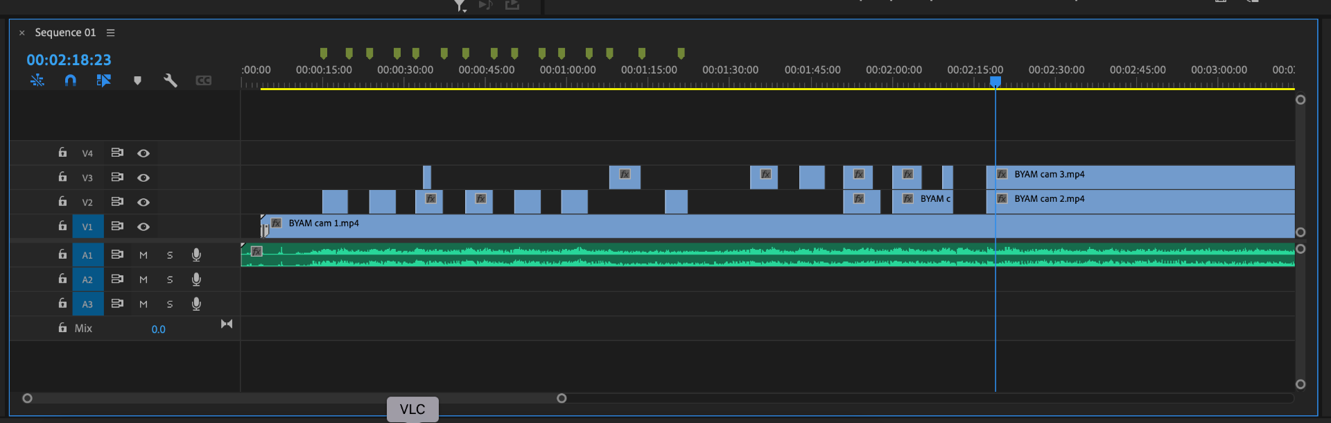
Task: Open Timeline Display Settings wrench
Action: pos(170,80)
